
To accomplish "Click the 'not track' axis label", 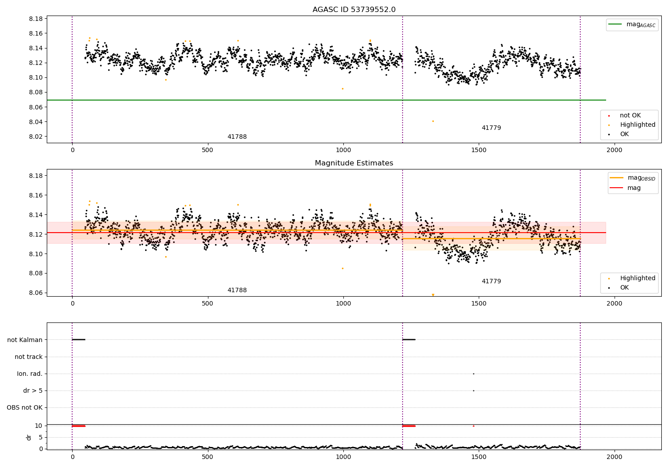I will pos(29,357).
